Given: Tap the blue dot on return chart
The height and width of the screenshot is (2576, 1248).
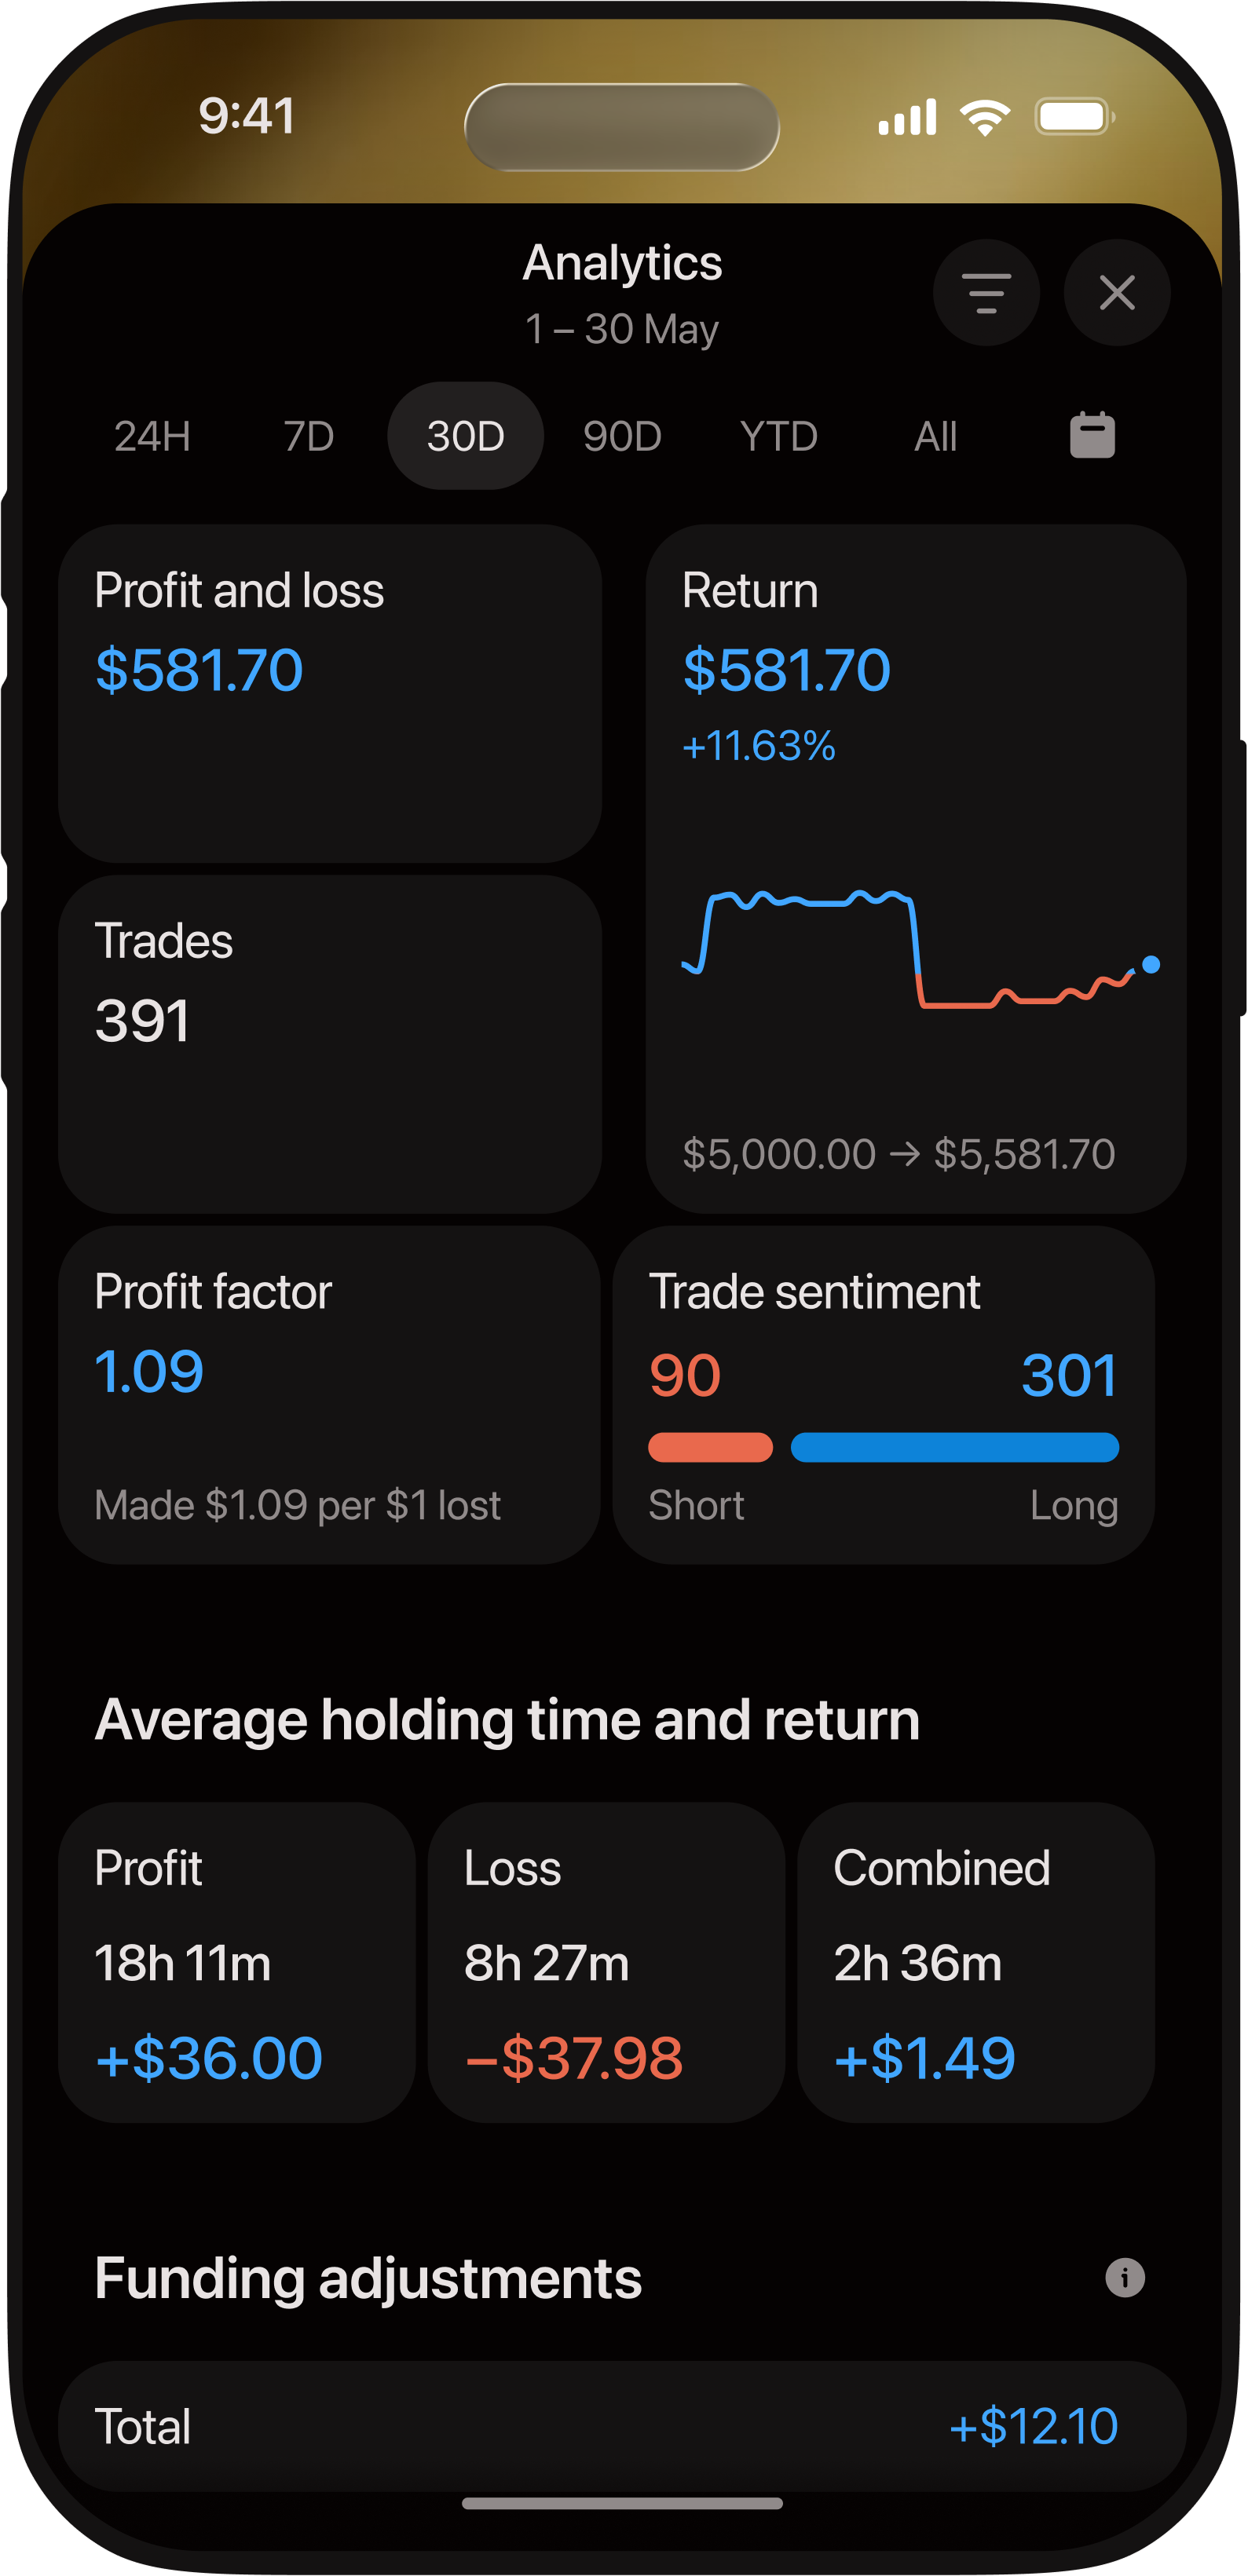Looking at the screenshot, I should tap(1151, 964).
